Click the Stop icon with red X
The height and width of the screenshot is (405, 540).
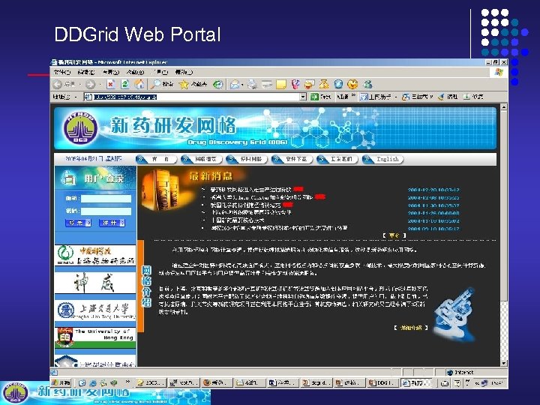[x=110, y=84]
